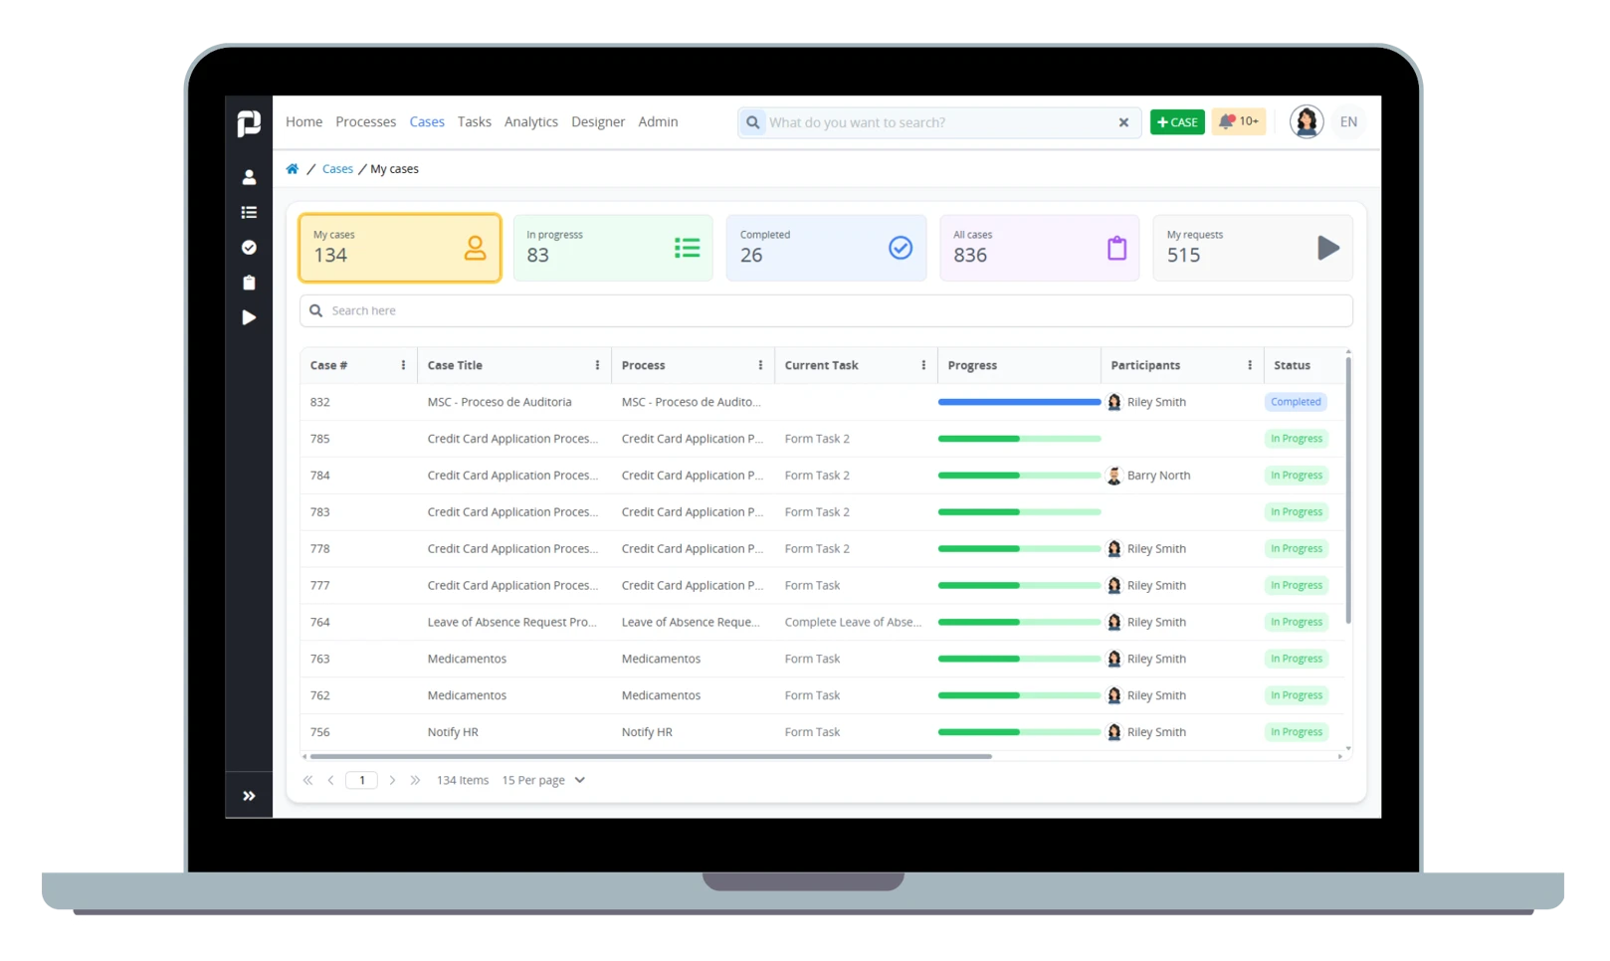Select the In progress 83 card
This screenshot has height=961, width=1610.
pos(613,248)
